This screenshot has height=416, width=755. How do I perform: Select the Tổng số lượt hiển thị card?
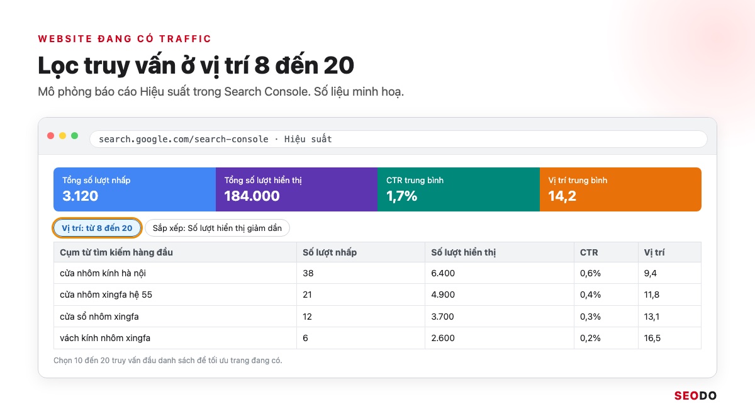pyautogui.click(x=296, y=189)
